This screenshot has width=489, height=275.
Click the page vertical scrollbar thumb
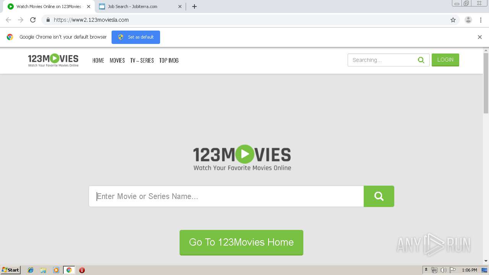[x=486, y=83]
